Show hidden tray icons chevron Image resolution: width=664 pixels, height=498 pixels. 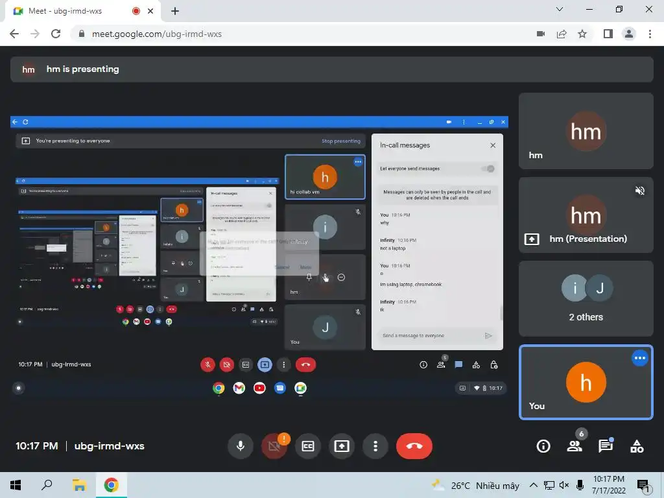click(534, 485)
